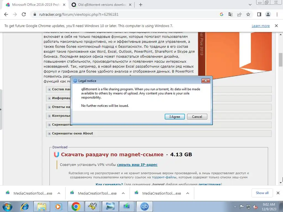Image resolution: width=283 pixels, height=212 pixels.
Task: Open the Chrome profile avatar
Action: (x=268, y=14)
